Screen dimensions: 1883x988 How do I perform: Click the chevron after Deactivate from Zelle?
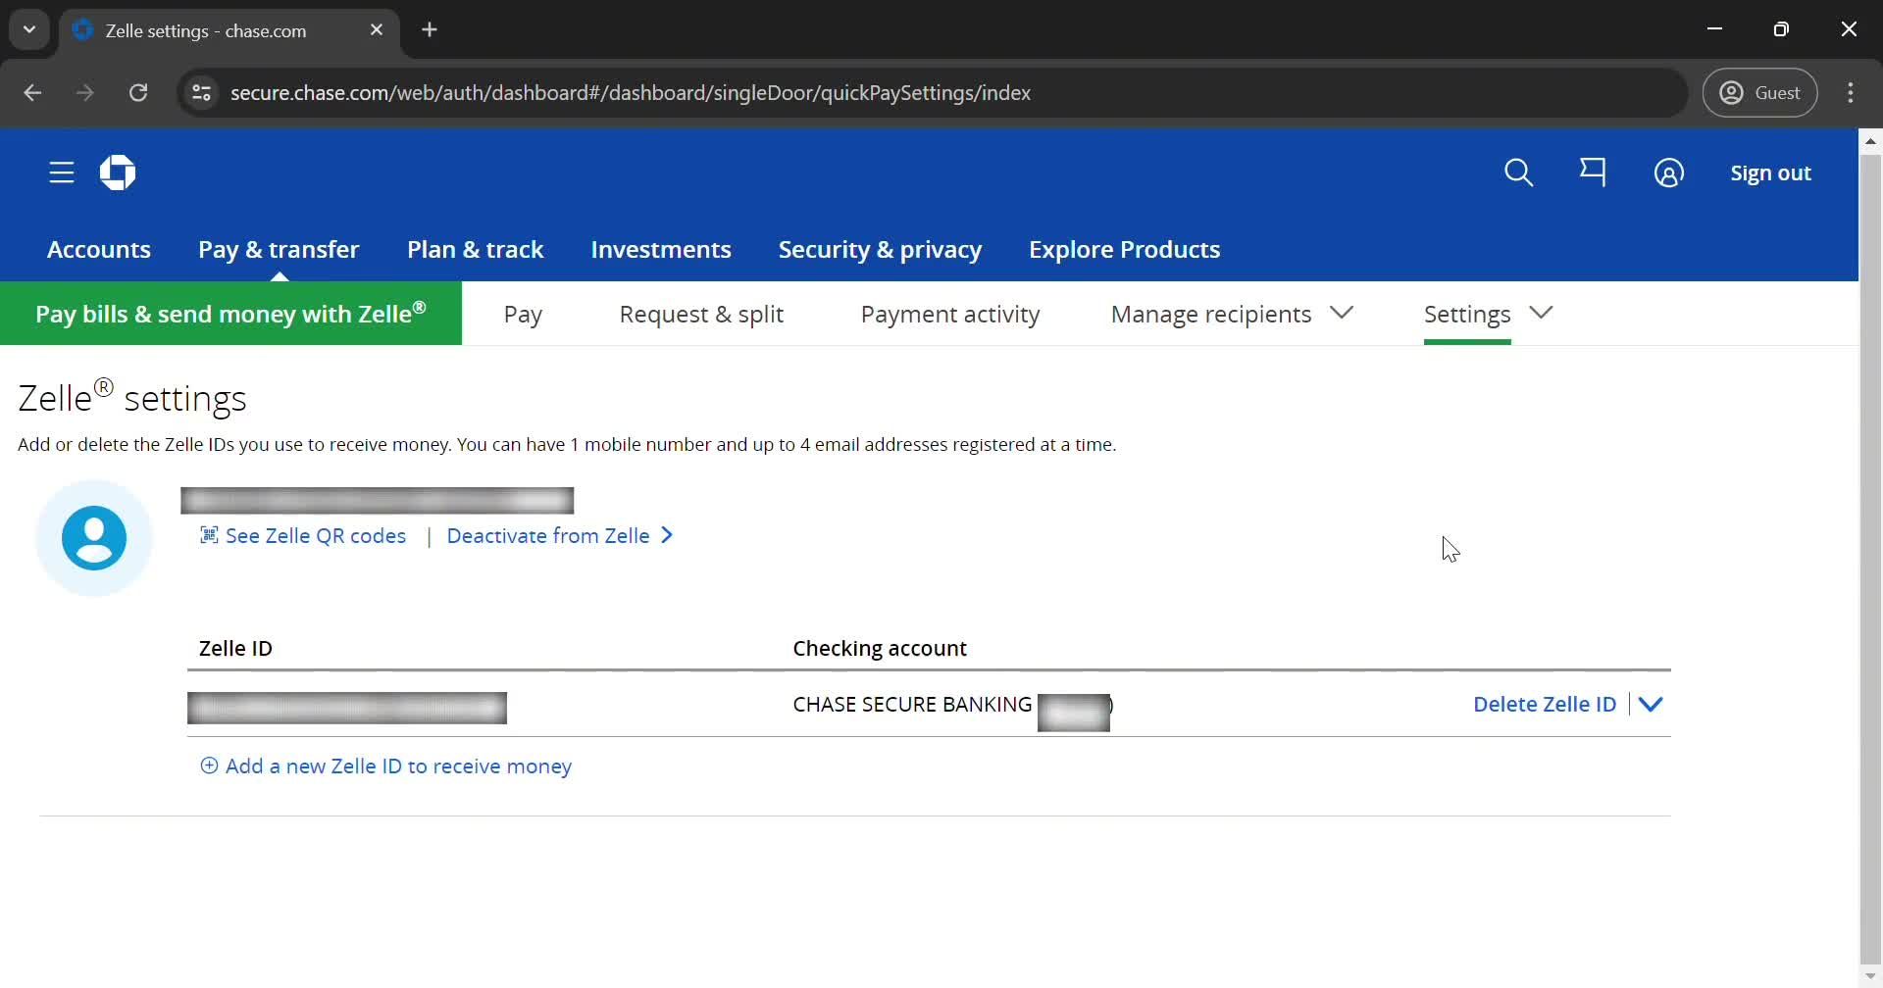coord(667,535)
